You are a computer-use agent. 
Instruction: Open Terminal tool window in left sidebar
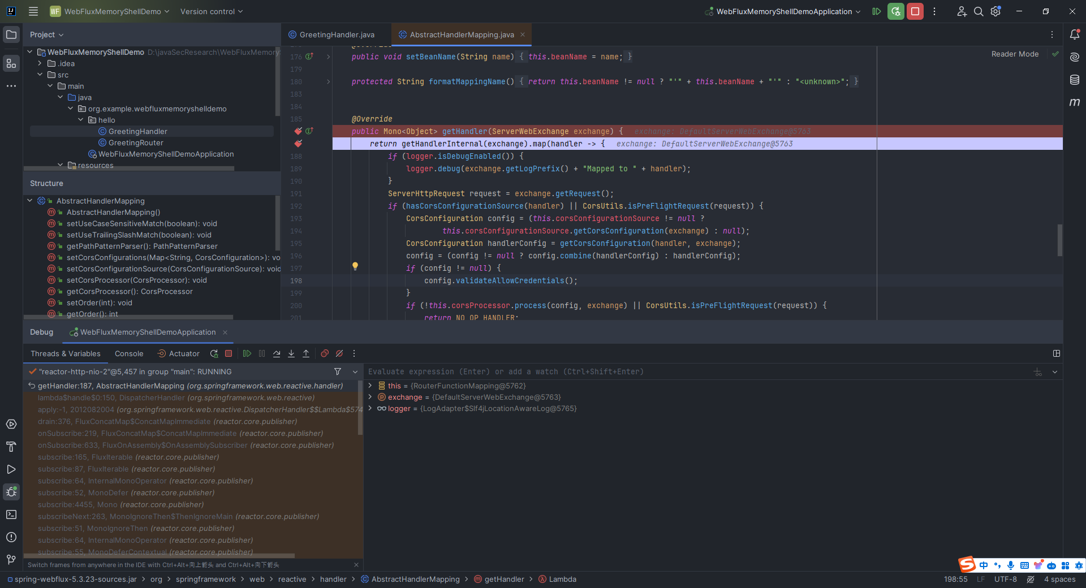pyautogui.click(x=11, y=514)
